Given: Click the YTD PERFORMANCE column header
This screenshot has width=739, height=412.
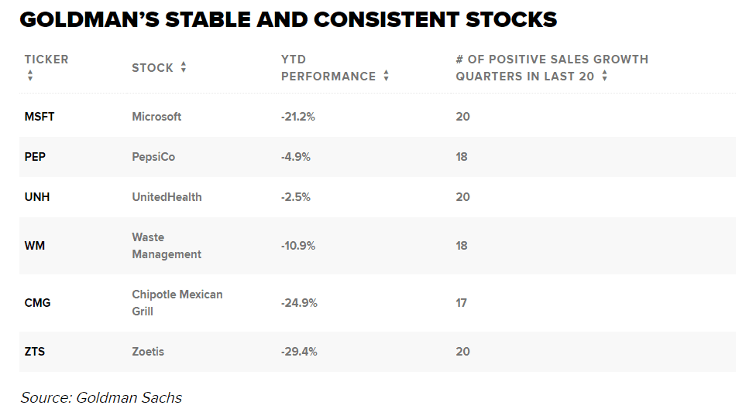Looking at the screenshot, I should coord(328,68).
